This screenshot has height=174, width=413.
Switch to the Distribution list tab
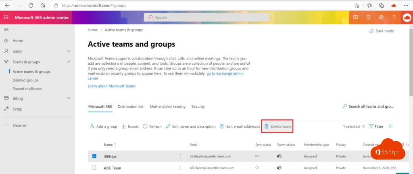point(130,106)
